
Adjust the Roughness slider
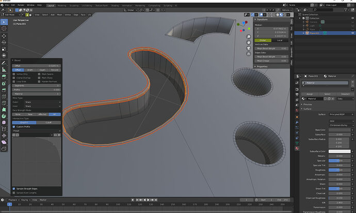339,170
